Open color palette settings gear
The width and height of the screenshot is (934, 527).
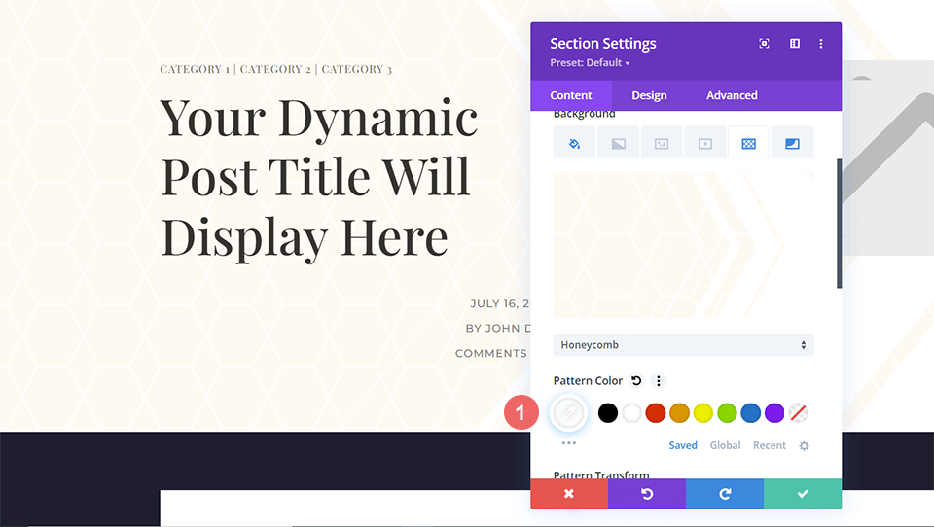pyautogui.click(x=804, y=445)
